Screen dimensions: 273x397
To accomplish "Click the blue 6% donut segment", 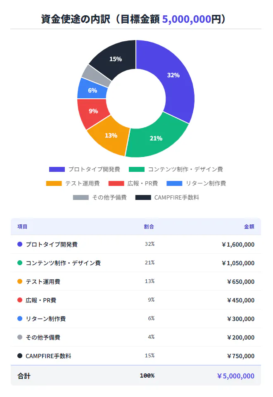I will pyautogui.click(x=92, y=90).
